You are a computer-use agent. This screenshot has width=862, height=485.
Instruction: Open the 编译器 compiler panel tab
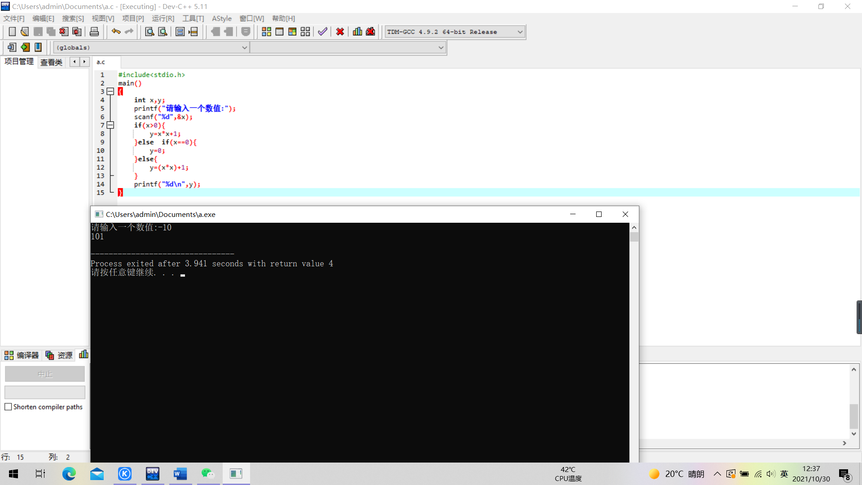[22, 355]
